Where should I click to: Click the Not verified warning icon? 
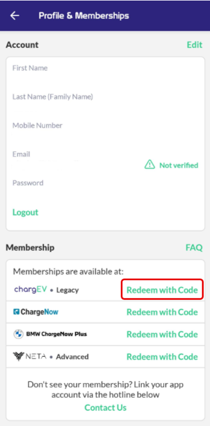click(x=149, y=165)
